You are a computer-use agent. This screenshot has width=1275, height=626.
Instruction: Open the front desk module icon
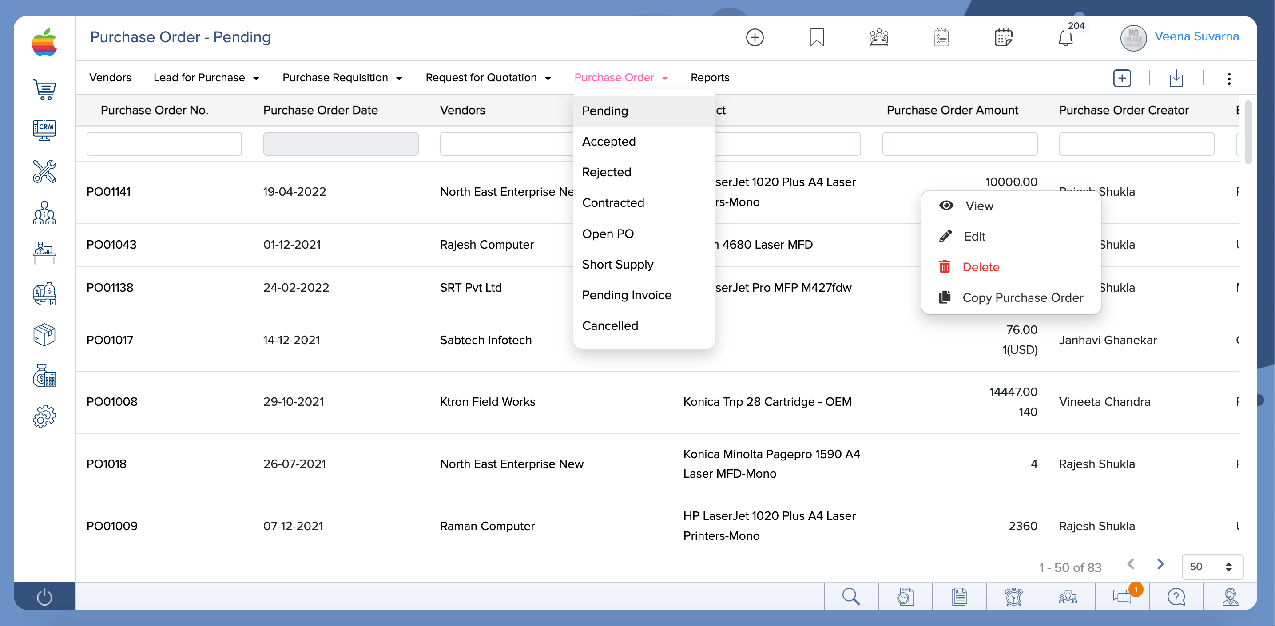[x=44, y=253]
